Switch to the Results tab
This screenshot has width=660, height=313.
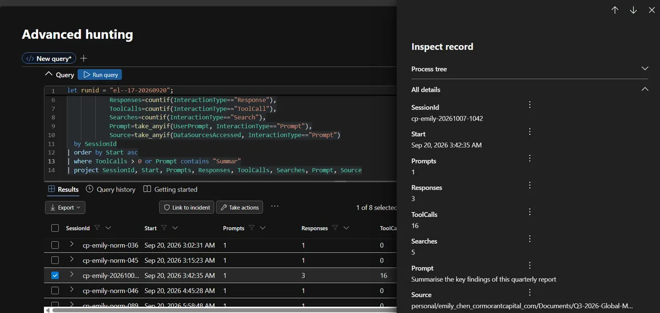point(63,189)
